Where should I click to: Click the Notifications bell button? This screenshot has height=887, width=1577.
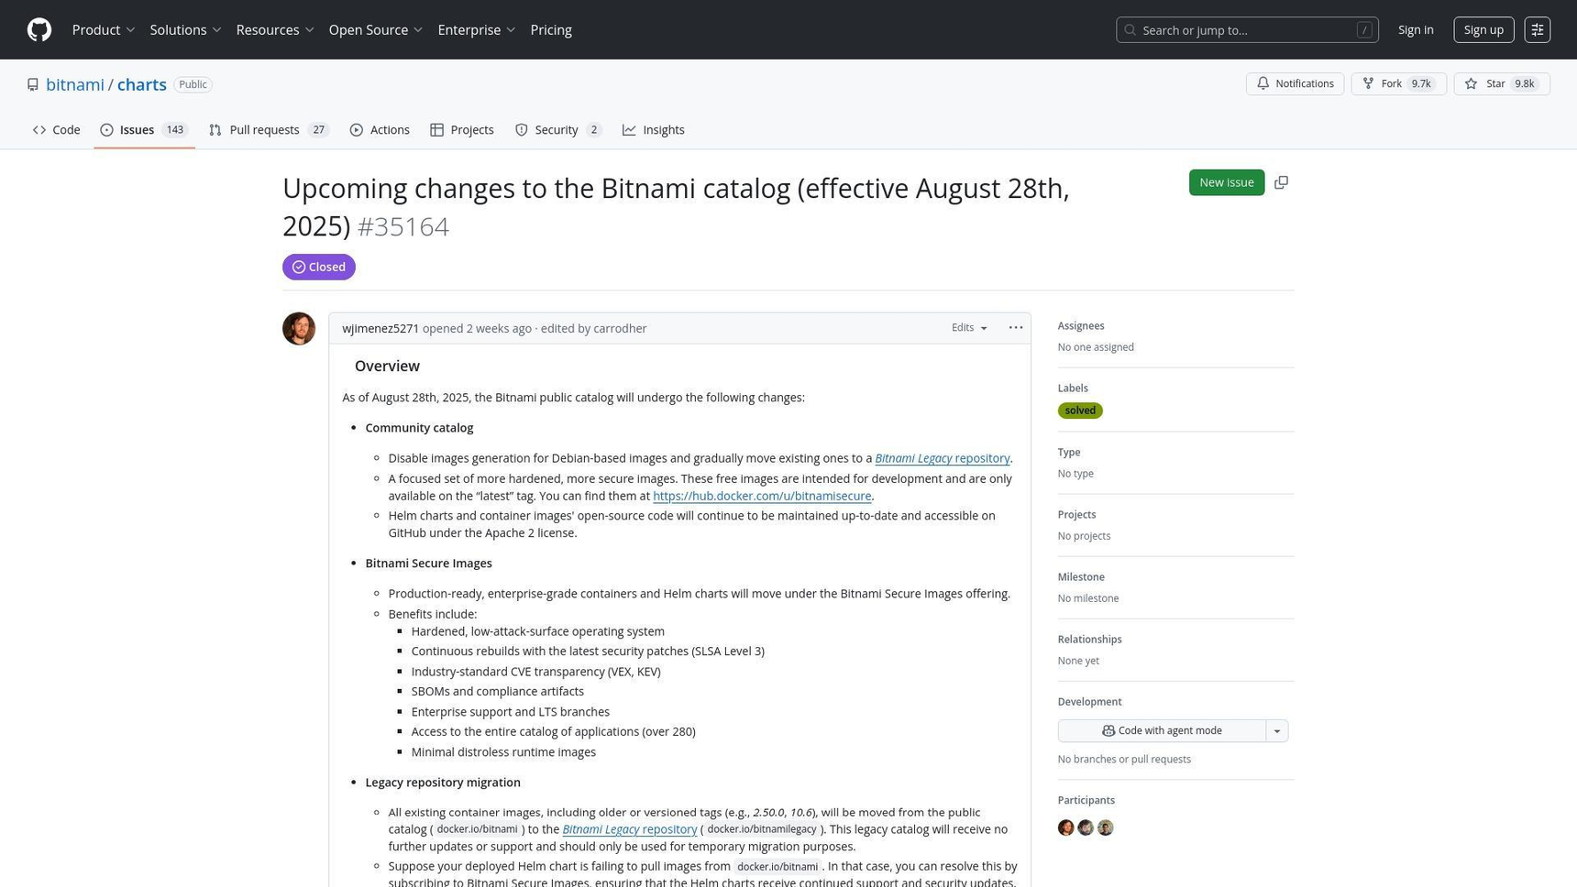(x=1295, y=84)
